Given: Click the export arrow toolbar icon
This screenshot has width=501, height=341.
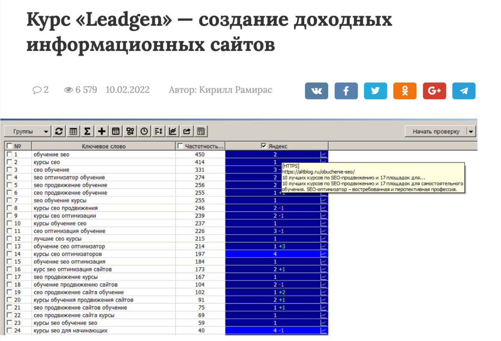Looking at the screenshot, I should [187, 131].
